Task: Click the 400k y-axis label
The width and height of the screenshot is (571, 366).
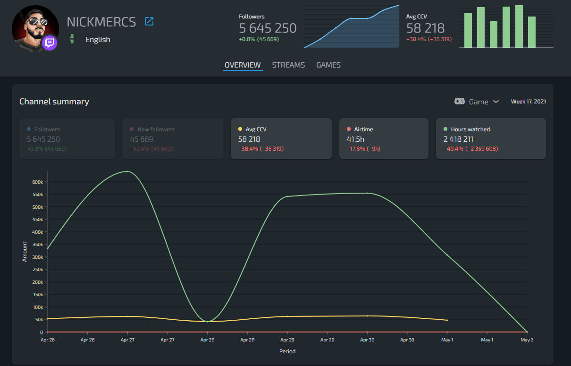Action: [x=38, y=232]
